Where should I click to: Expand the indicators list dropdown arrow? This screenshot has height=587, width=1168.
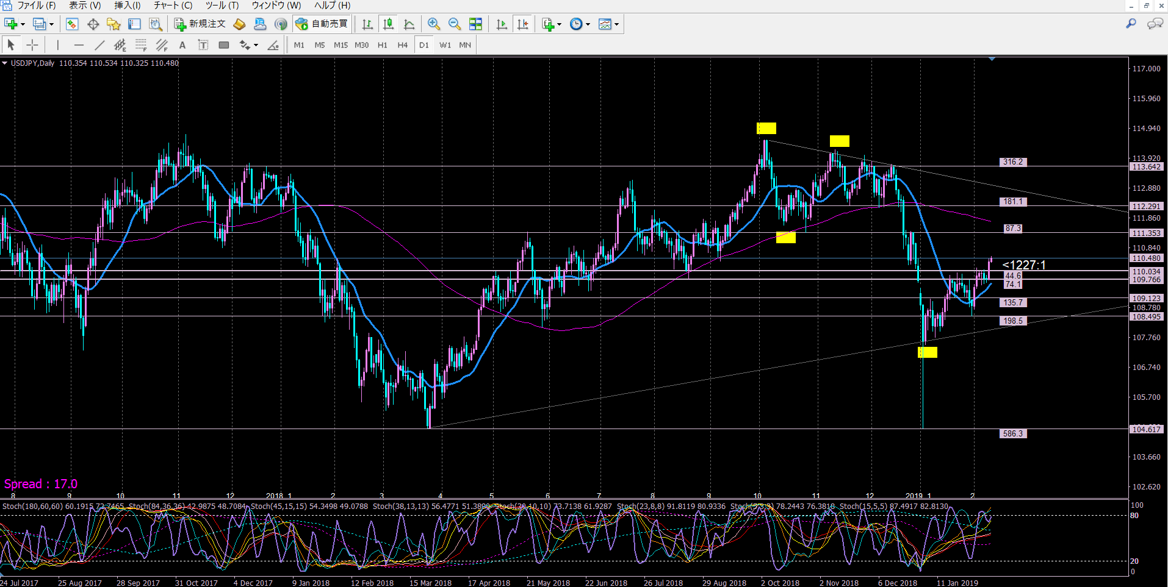[x=559, y=24]
